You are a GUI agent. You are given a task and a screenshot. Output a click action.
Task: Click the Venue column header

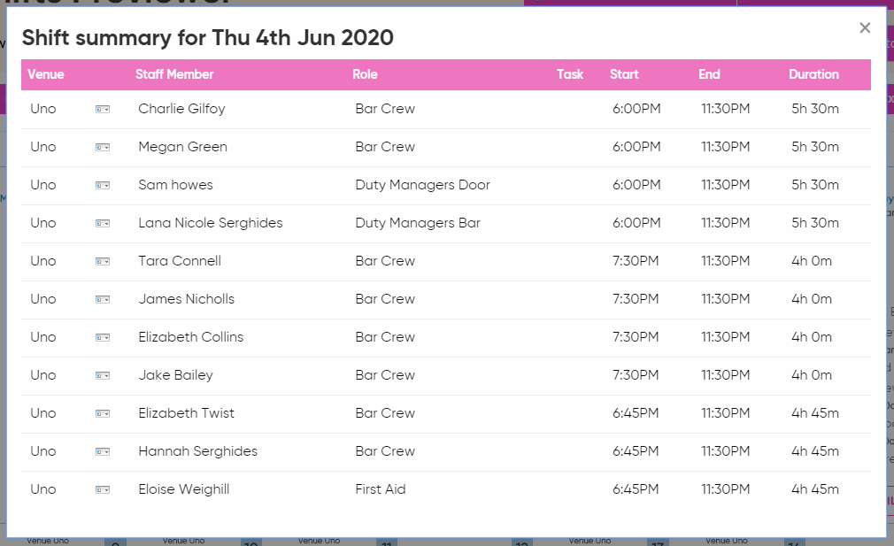46,74
